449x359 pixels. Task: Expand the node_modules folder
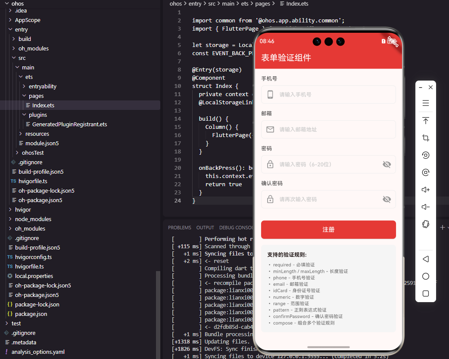pyautogui.click(x=10, y=219)
